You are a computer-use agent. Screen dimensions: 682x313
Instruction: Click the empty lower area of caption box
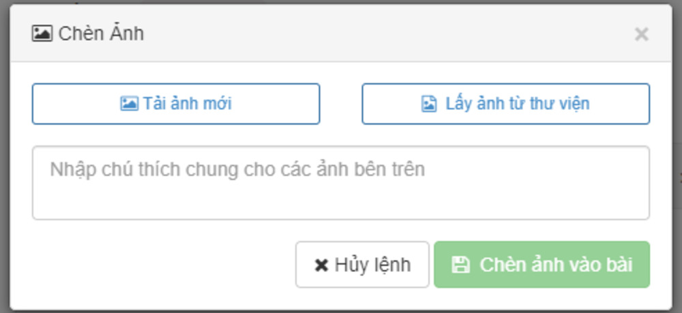pos(340,203)
